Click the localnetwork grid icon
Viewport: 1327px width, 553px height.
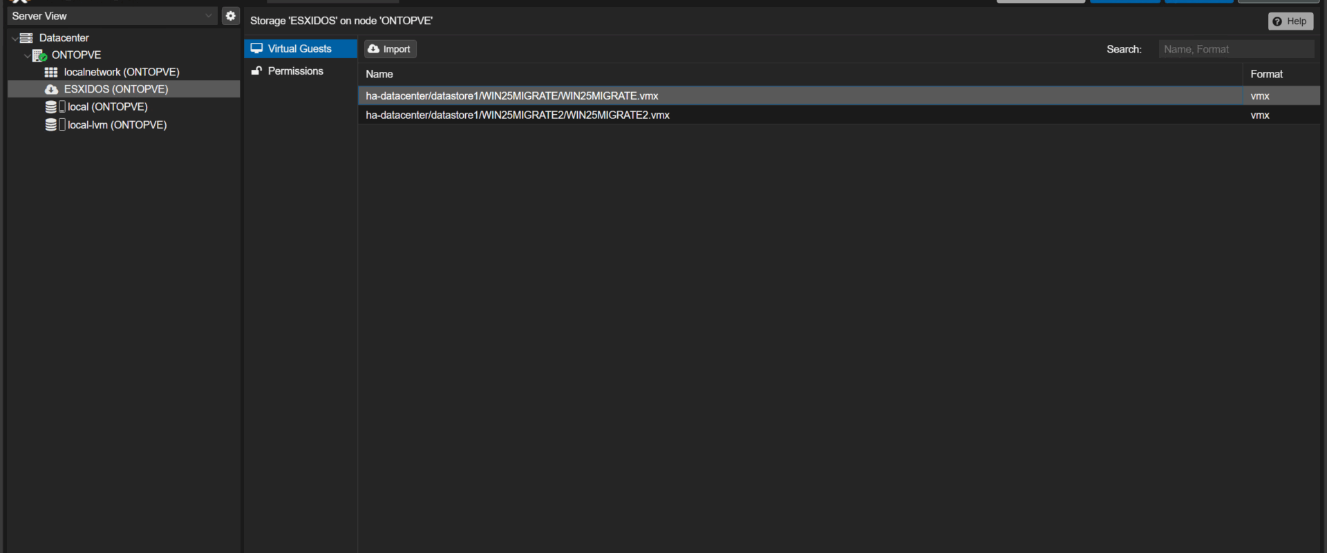click(x=51, y=72)
